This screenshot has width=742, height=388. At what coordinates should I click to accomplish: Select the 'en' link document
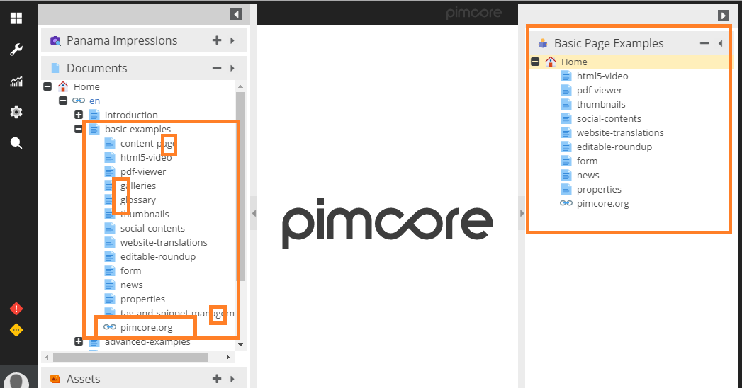tap(94, 101)
